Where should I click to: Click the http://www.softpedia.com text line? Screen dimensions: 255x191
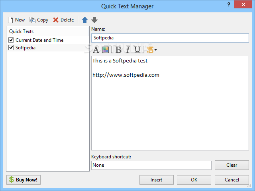point(126,75)
